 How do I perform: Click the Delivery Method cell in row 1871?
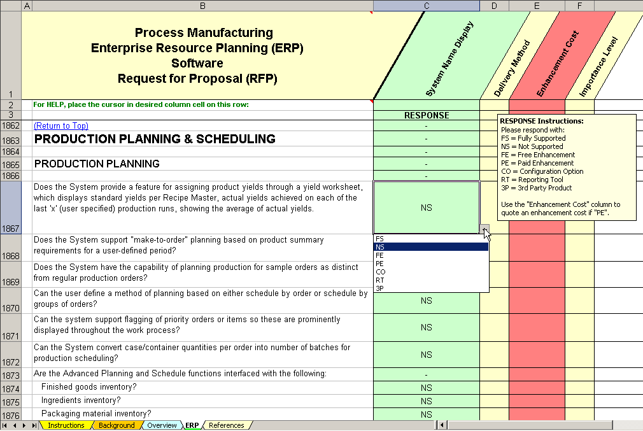494,327
